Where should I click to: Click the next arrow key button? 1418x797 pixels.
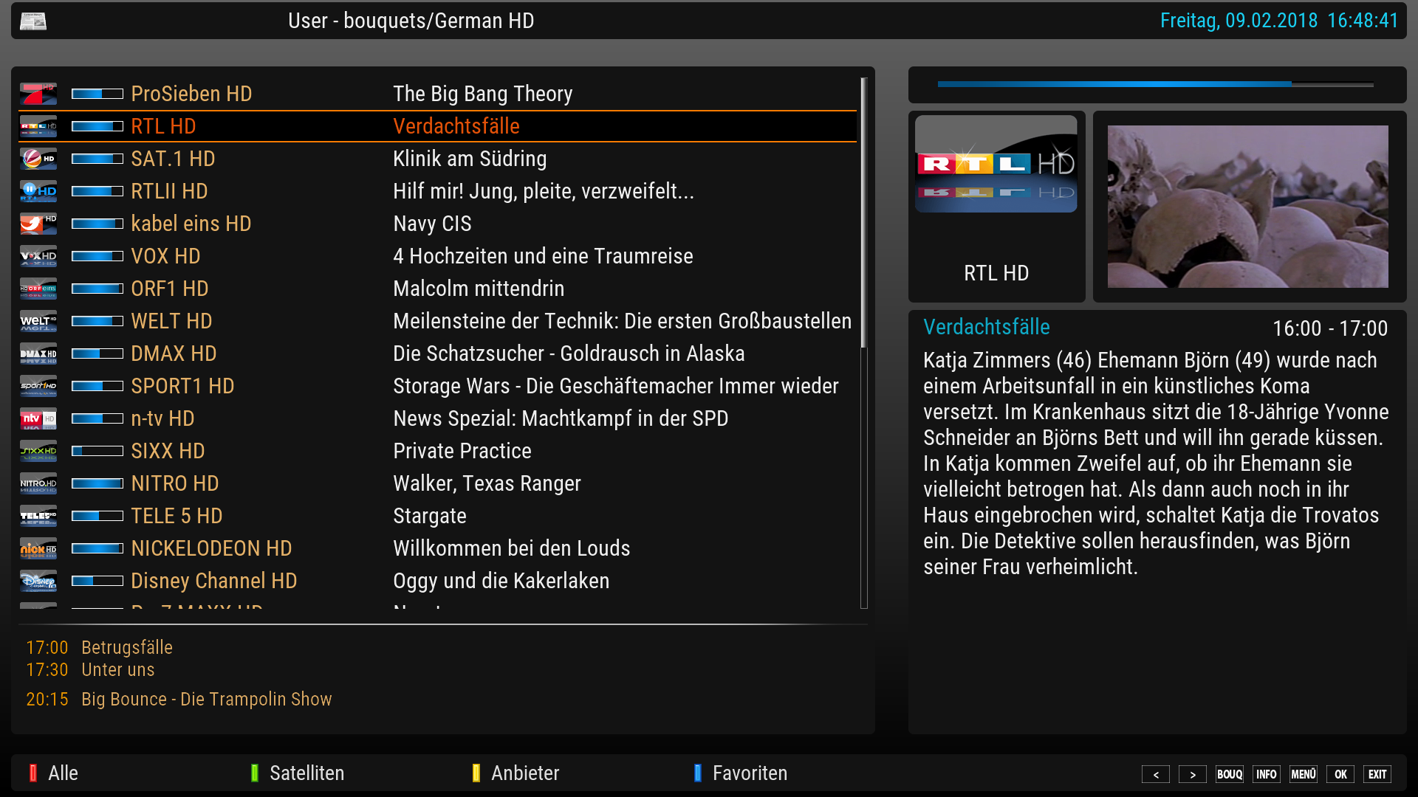coord(1193,774)
